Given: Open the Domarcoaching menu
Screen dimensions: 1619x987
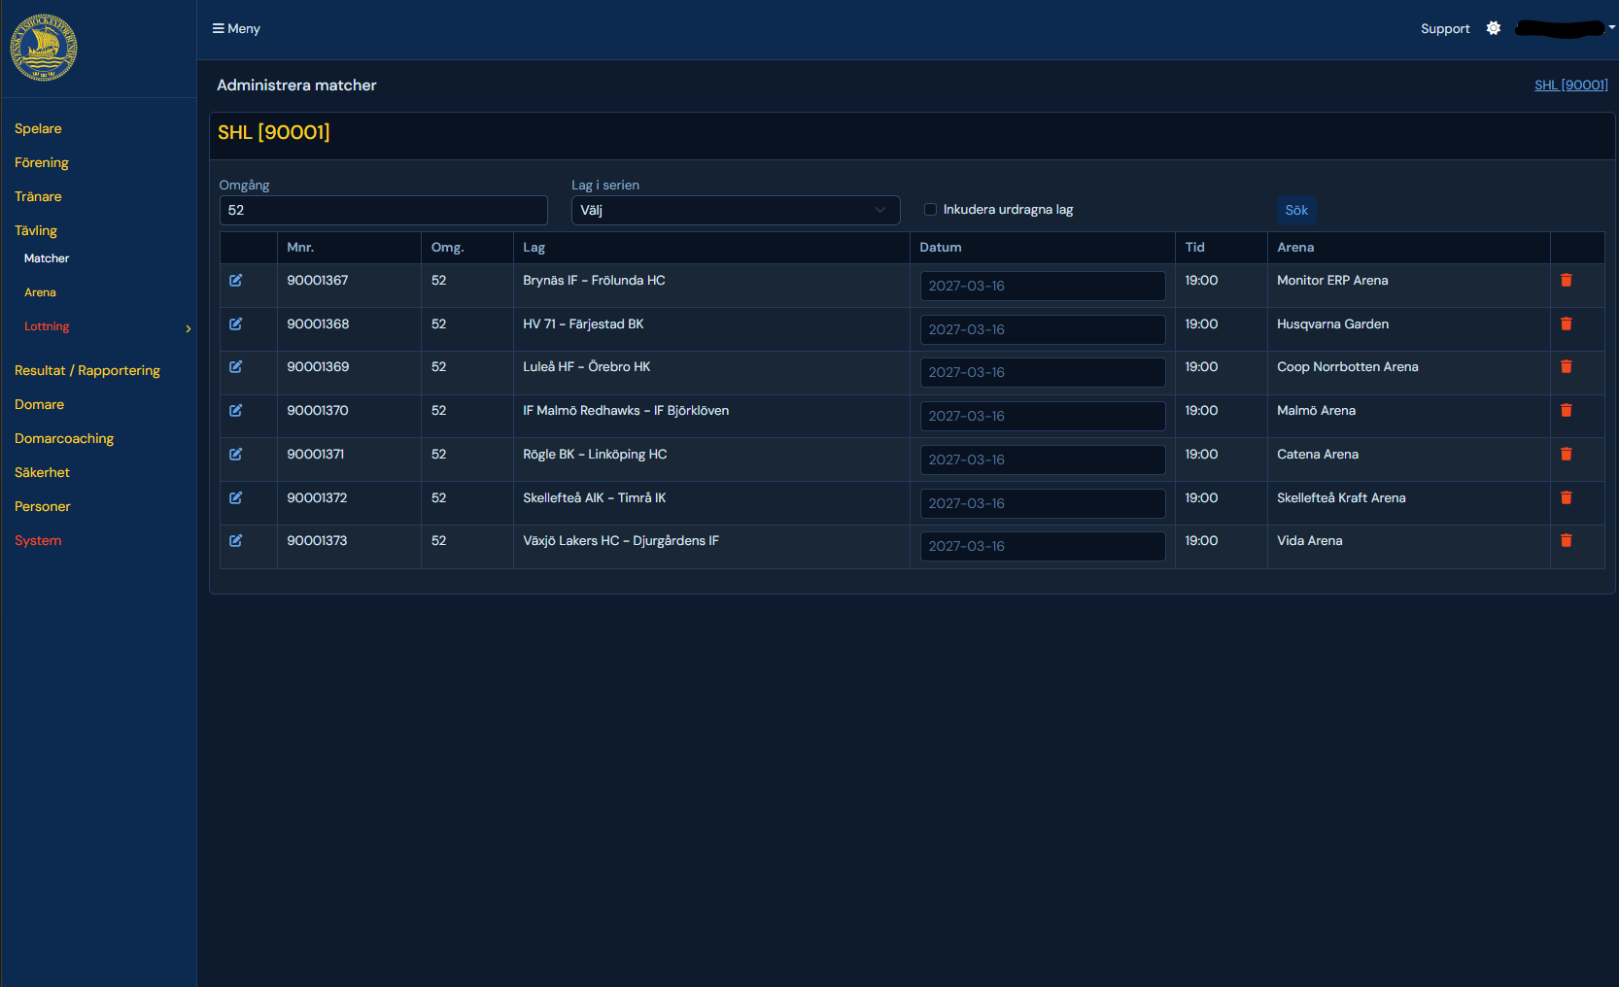Looking at the screenshot, I should coord(64,438).
